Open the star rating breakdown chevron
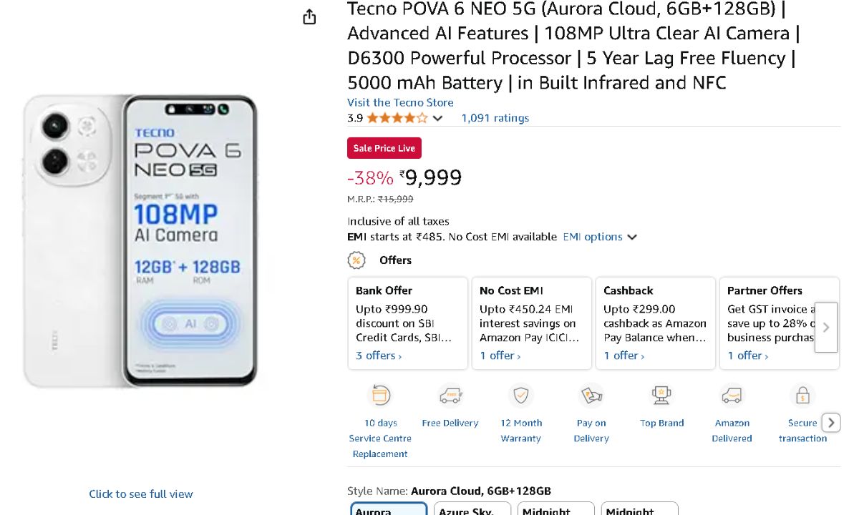 coord(438,118)
